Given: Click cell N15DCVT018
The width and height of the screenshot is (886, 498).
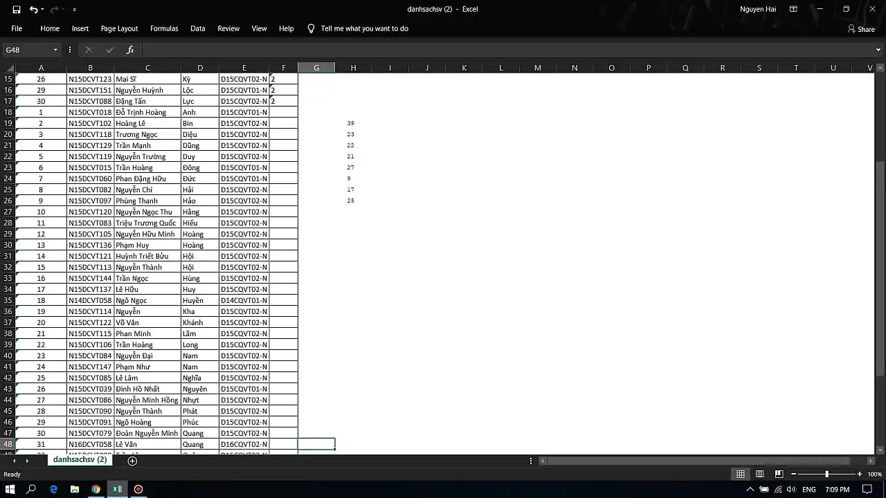Looking at the screenshot, I should coord(90,112).
